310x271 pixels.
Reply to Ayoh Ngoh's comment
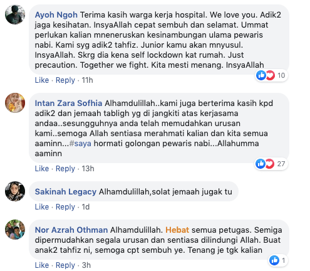click(x=65, y=80)
